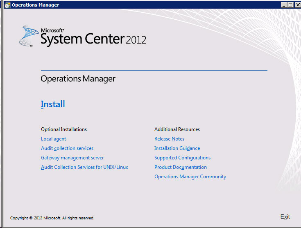Image resolution: width=301 pixels, height=228 pixels.
Task: Choose Audit Collection Services for UNIX/Linux
Action: coord(84,167)
